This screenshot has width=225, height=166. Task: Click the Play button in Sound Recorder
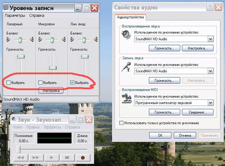52,157
